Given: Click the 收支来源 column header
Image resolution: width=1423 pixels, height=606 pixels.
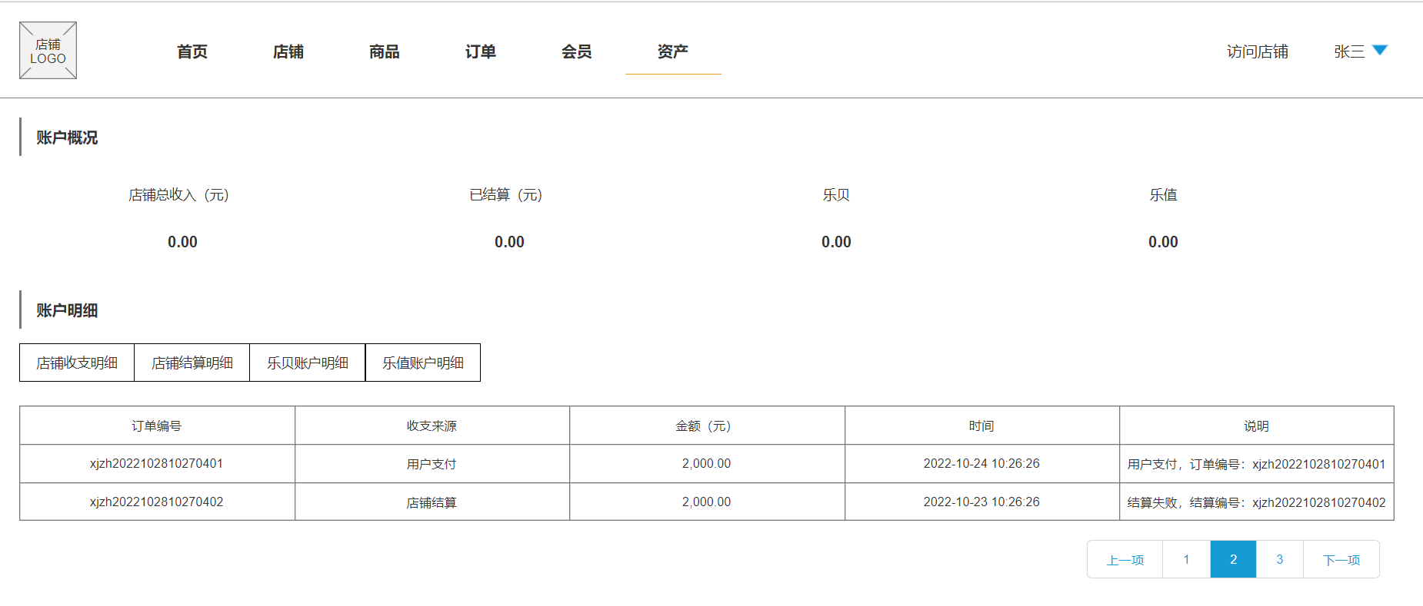Looking at the screenshot, I should point(432,426).
